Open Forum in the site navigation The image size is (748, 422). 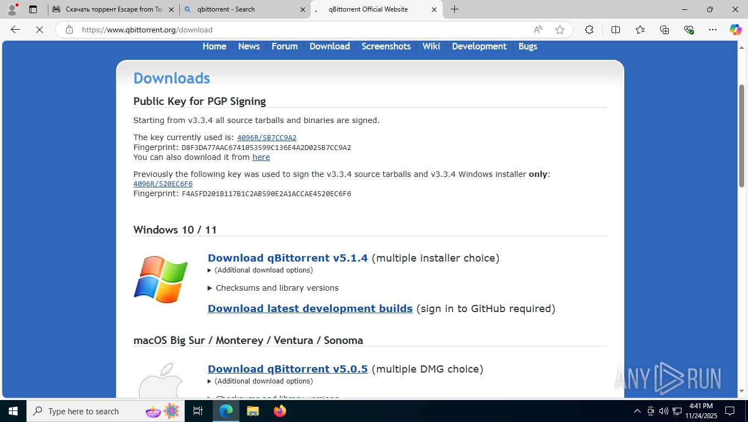coord(284,46)
